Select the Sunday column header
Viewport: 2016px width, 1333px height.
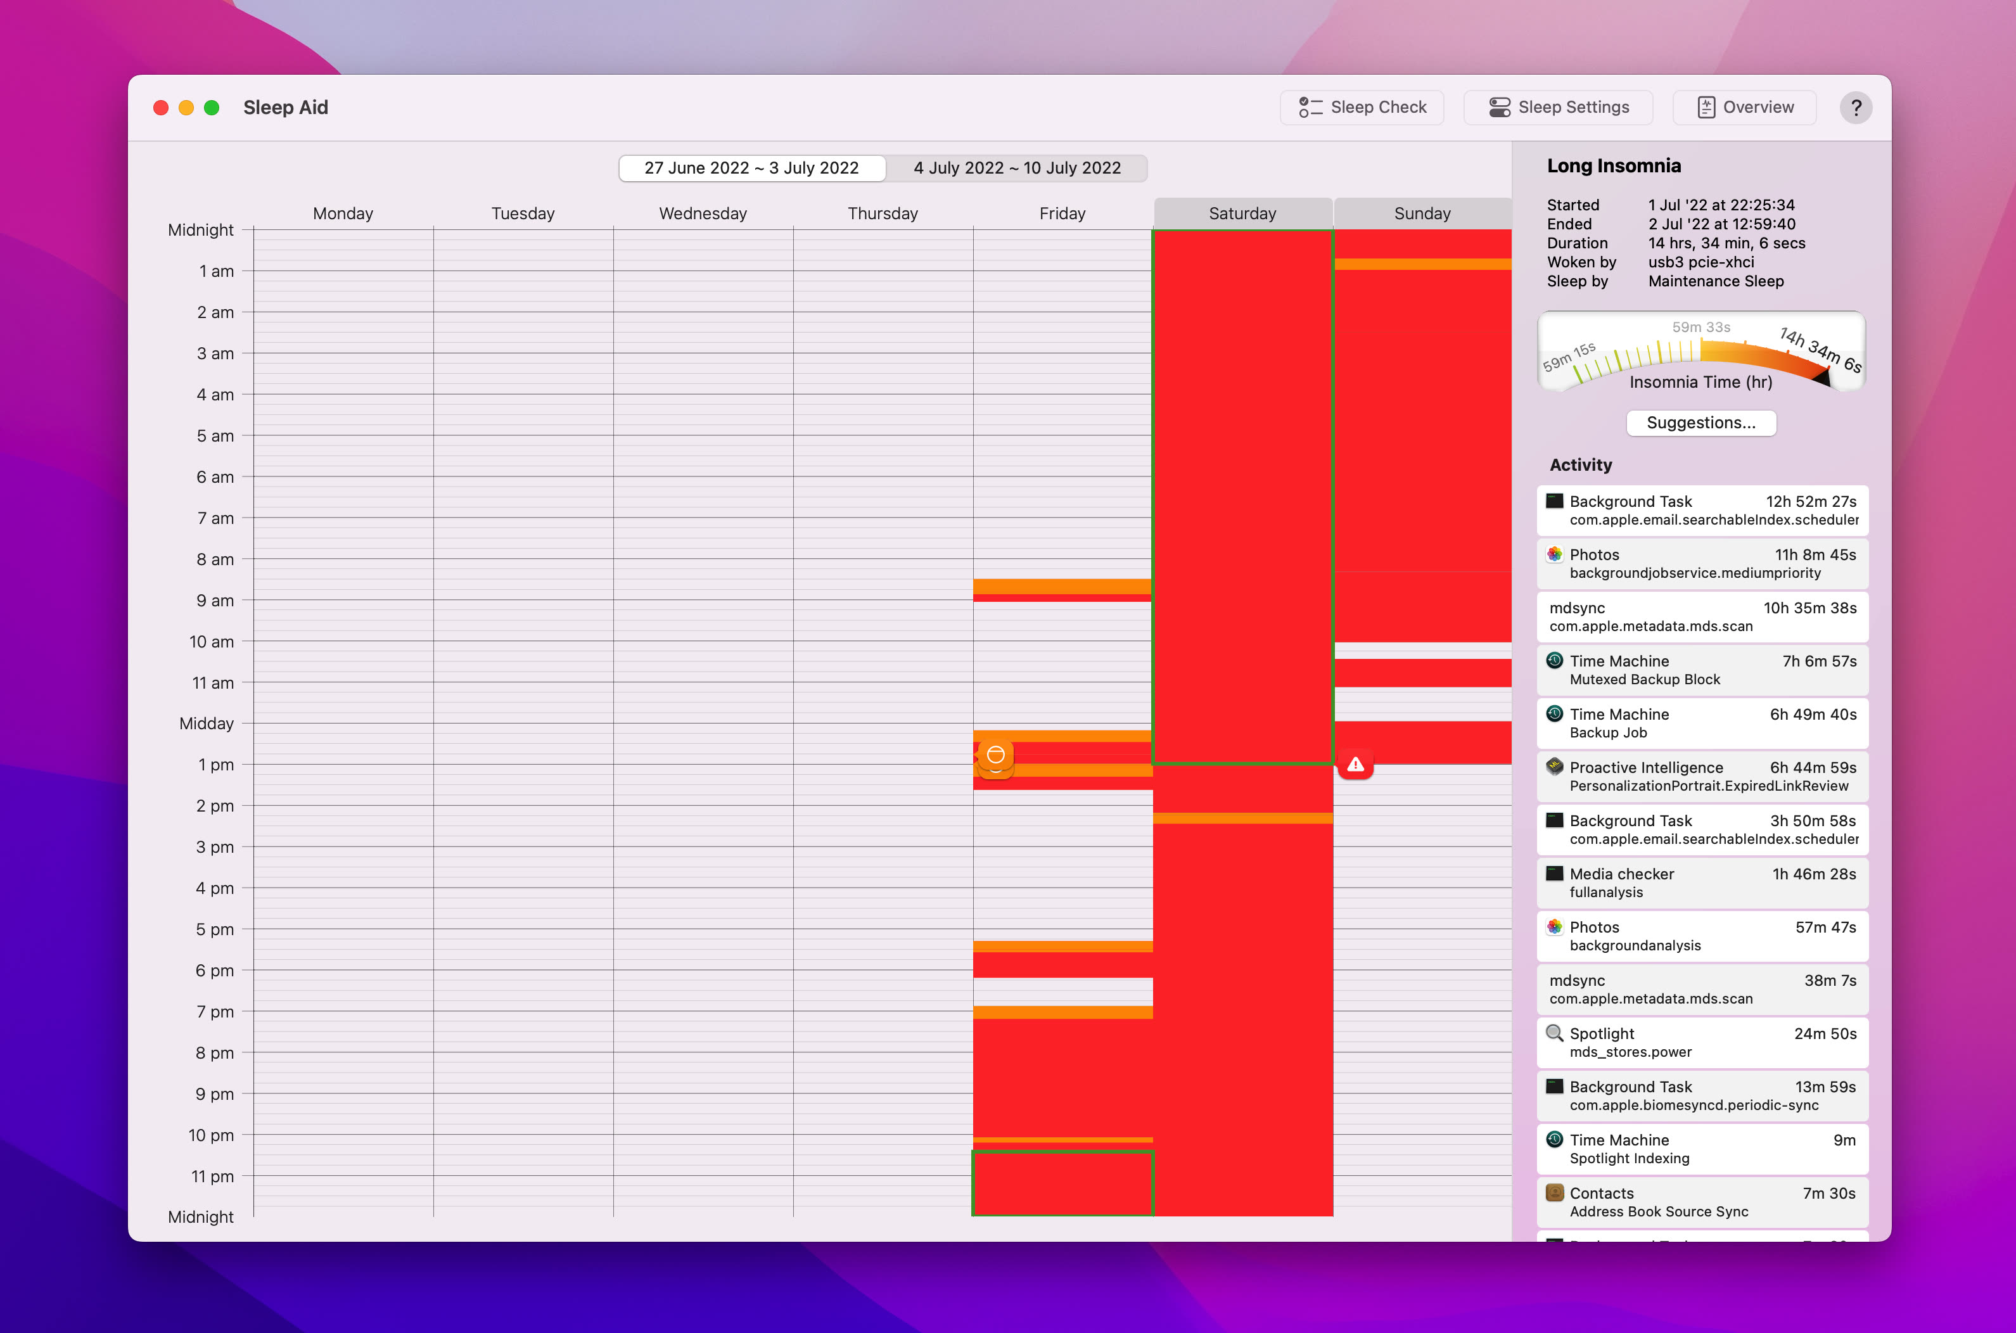[x=1422, y=214]
